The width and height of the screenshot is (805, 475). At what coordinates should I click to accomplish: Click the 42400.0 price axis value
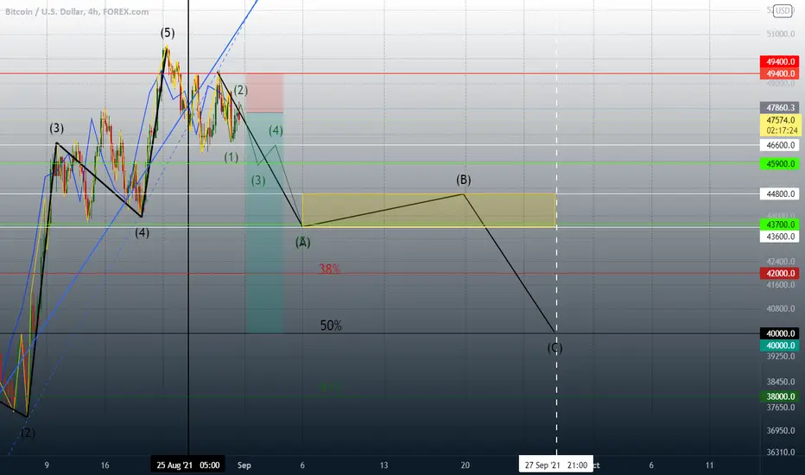pyautogui.click(x=780, y=262)
